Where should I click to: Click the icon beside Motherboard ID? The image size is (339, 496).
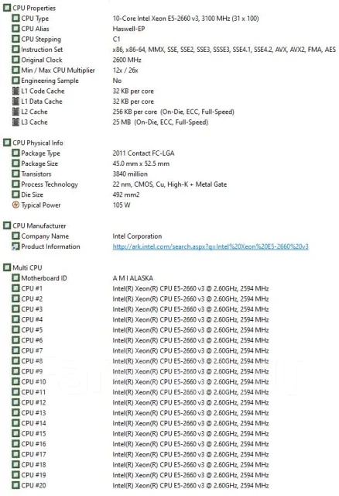pyautogui.click(x=15, y=278)
